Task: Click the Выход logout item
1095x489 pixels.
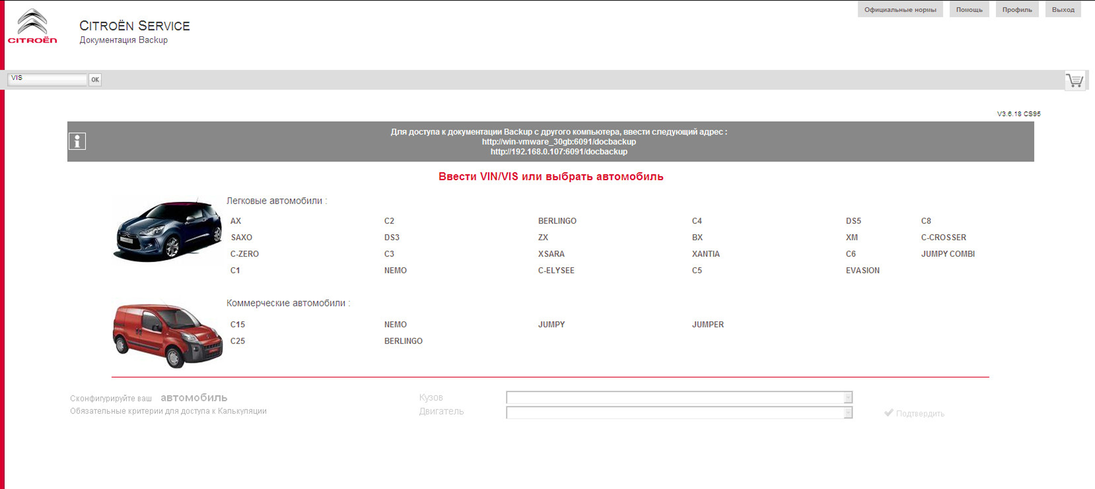Action: coord(1063,10)
